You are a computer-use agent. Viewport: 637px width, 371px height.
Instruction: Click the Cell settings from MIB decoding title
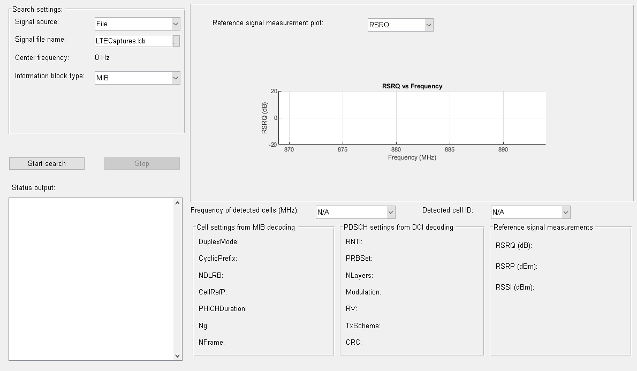[x=245, y=228]
